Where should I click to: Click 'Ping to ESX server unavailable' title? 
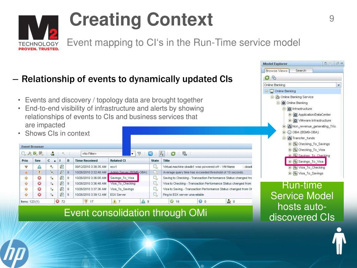pyautogui.click(x=183, y=195)
